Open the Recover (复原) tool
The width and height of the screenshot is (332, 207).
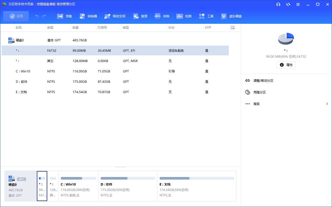pos(140,16)
